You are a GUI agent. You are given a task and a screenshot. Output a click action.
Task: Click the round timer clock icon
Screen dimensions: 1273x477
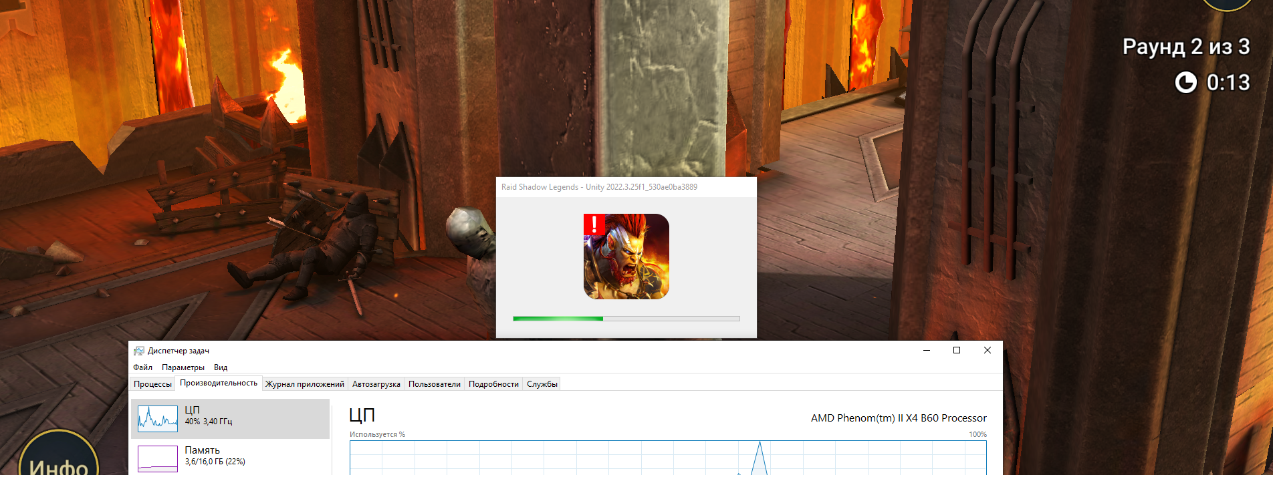pyautogui.click(x=1186, y=82)
